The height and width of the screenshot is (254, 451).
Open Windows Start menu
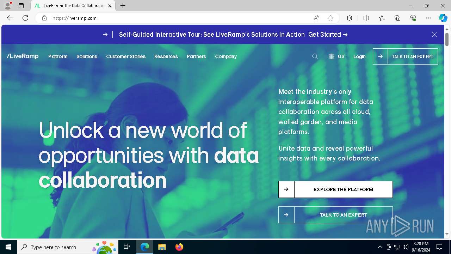coord(8,247)
